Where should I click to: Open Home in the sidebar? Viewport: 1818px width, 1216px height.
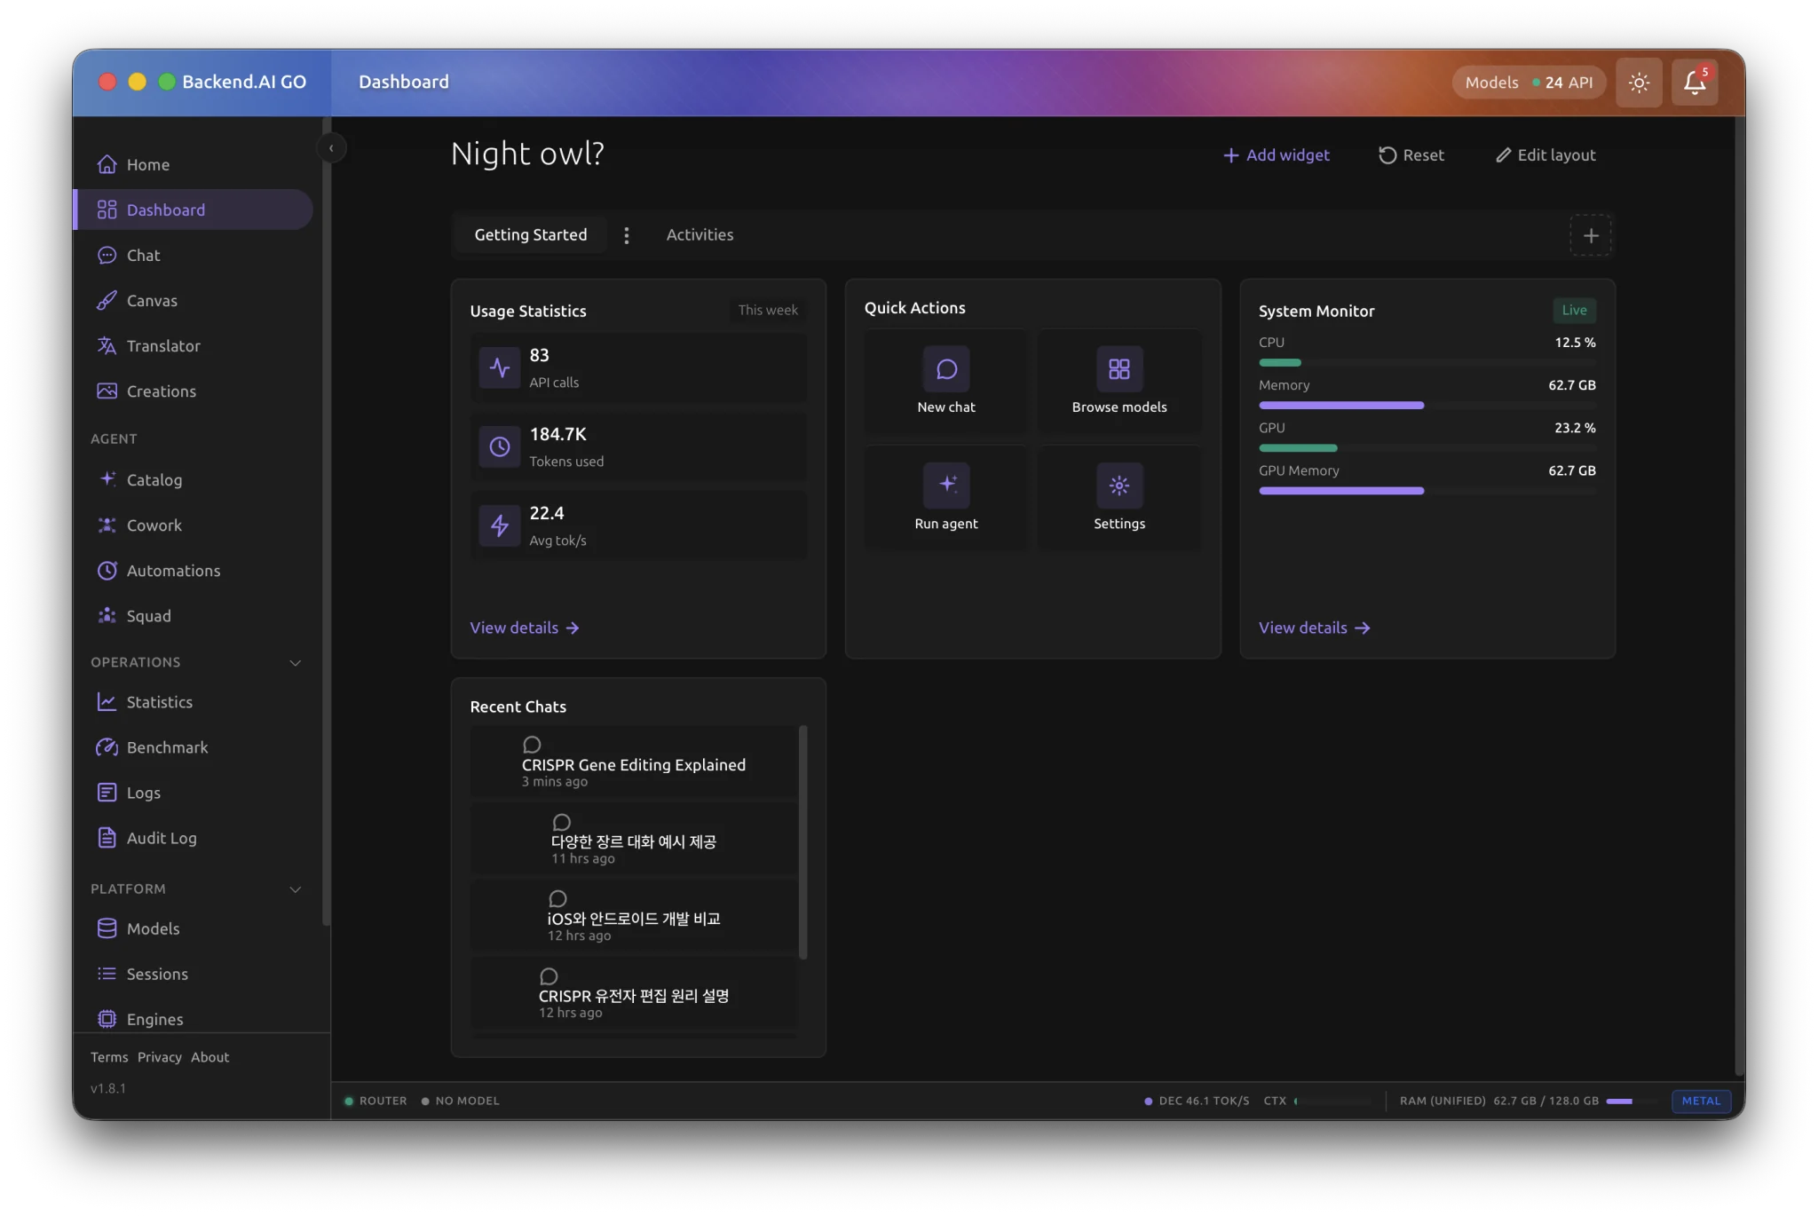(x=194, y=164)
